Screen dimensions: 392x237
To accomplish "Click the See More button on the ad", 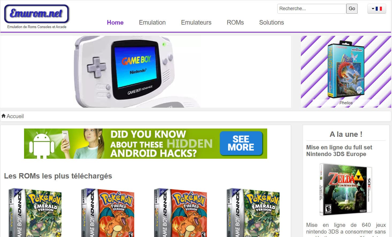I will (x=241, y=143).
